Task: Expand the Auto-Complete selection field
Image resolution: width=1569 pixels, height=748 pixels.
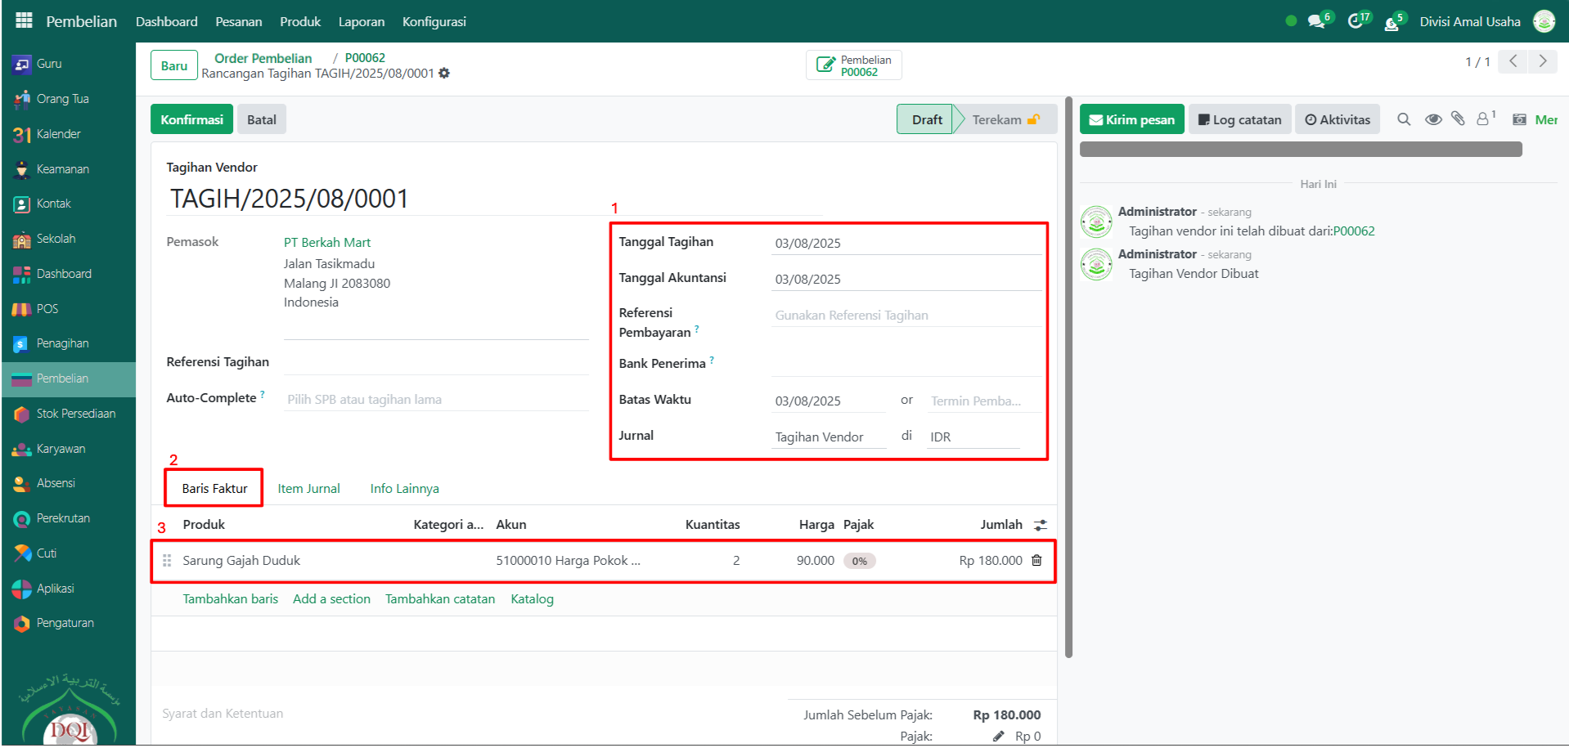Action: click(x=435, y=400)
